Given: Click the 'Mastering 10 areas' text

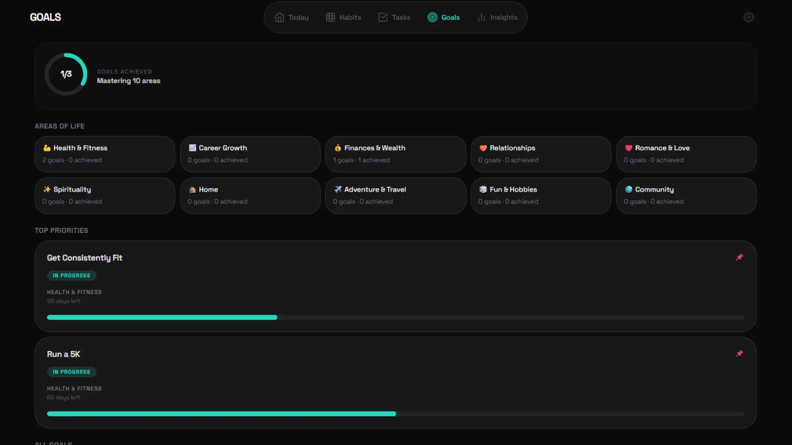Looking at the screenshot, I should point(129,81).
